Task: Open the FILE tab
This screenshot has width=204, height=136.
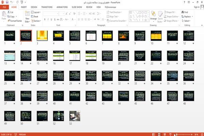Action: (x=4, y=7)
